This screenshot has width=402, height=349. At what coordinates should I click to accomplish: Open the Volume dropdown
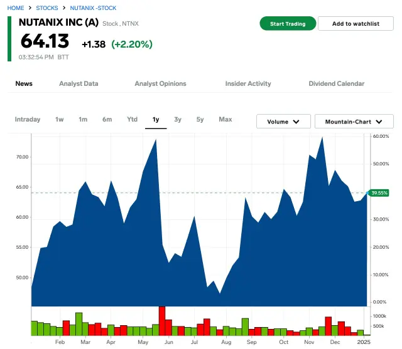[283, 122]
